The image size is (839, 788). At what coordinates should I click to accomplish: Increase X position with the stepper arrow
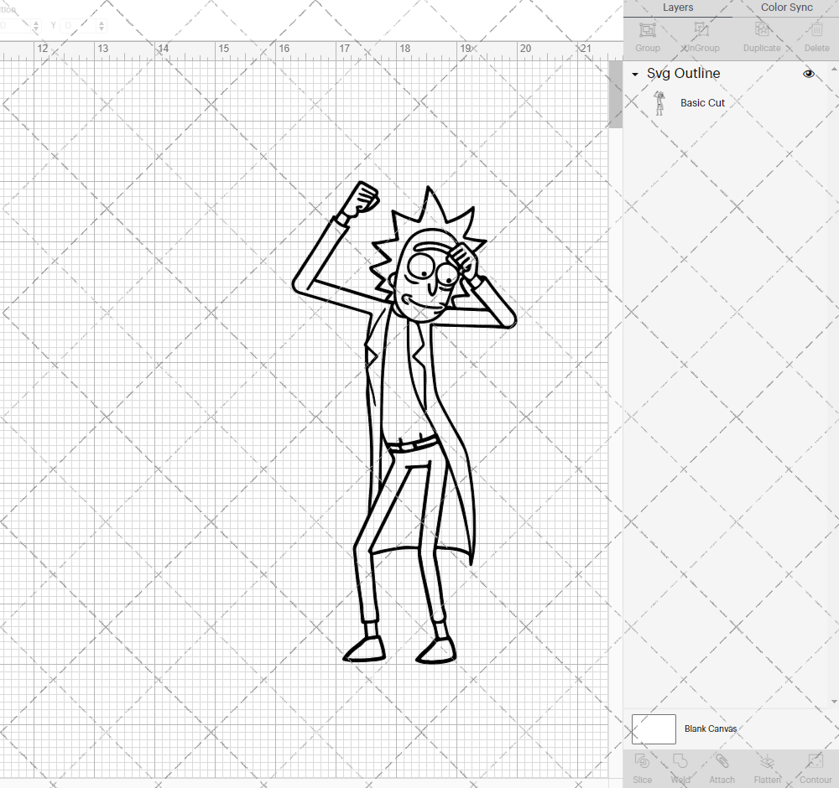[35, 22]
